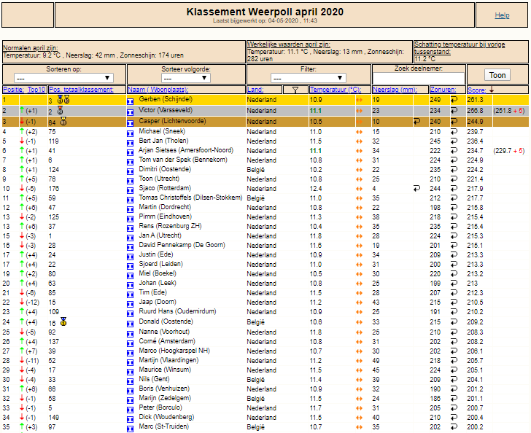Open the Sorteren op dropdown
The height and width of the screenshot is (433, 531).
(x=63, y=78)
